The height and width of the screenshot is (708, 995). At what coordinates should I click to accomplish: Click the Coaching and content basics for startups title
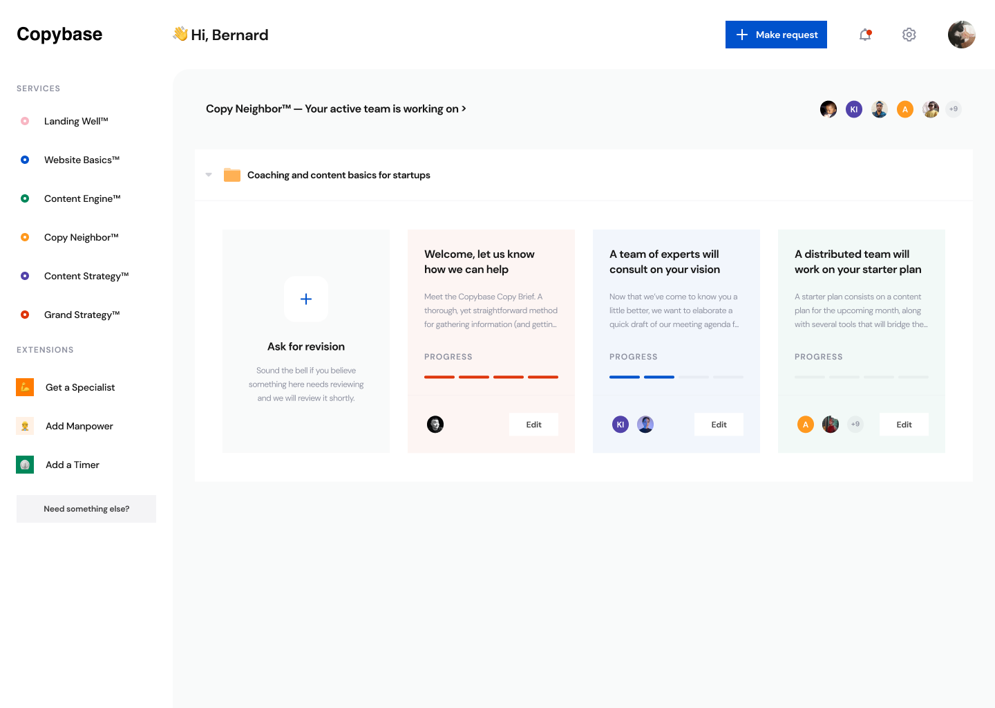pos(339,175)
